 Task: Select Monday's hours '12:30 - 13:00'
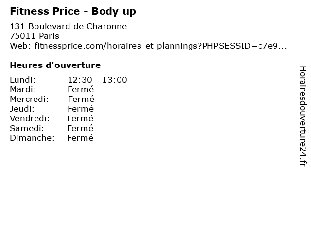tap(97, 80)
